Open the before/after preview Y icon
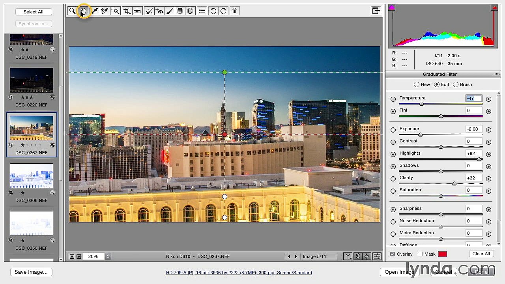Viewport: 505px width, 284px height. pos(348,256)
